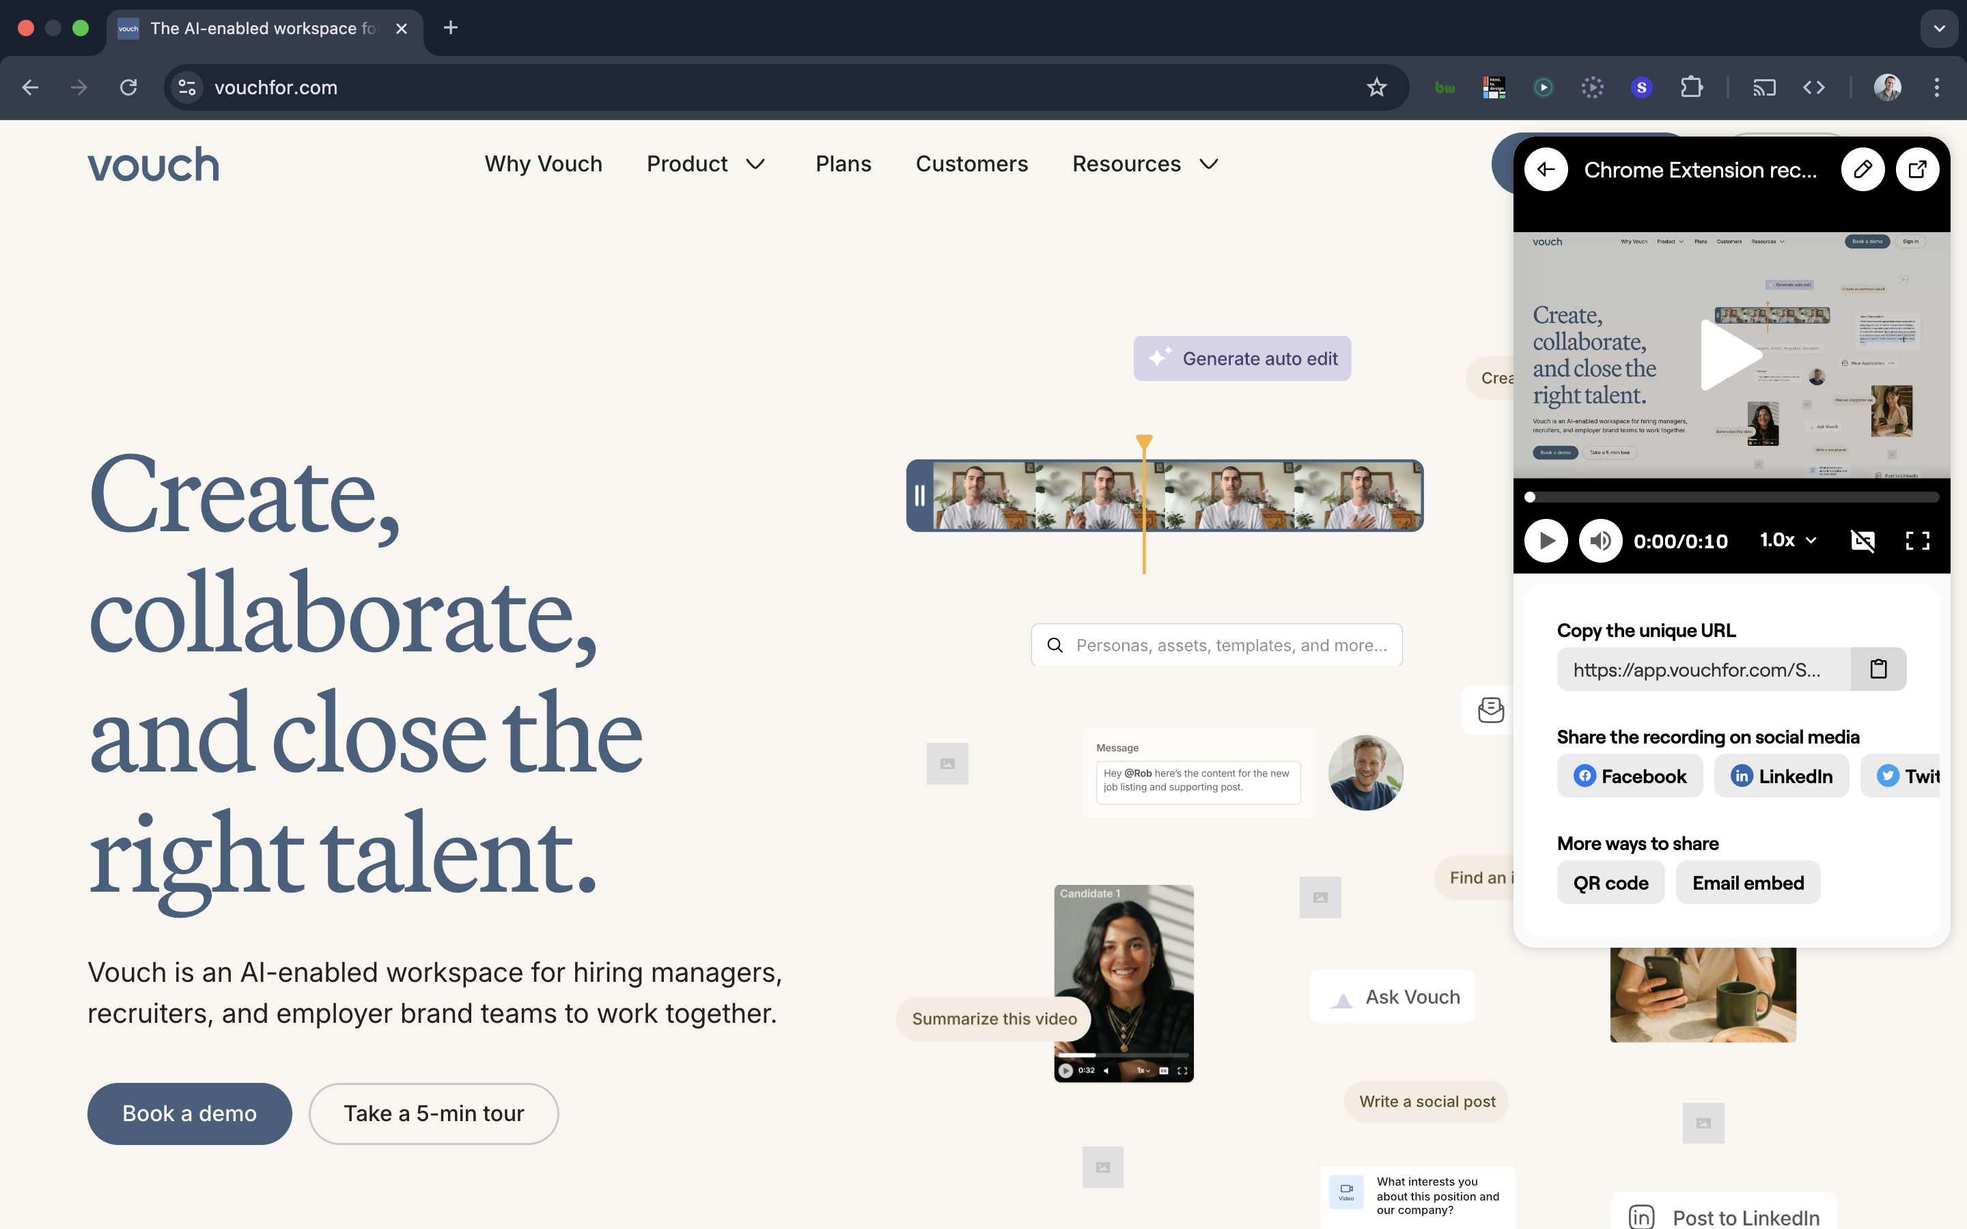Click the cast media icon

[1763, 87]
